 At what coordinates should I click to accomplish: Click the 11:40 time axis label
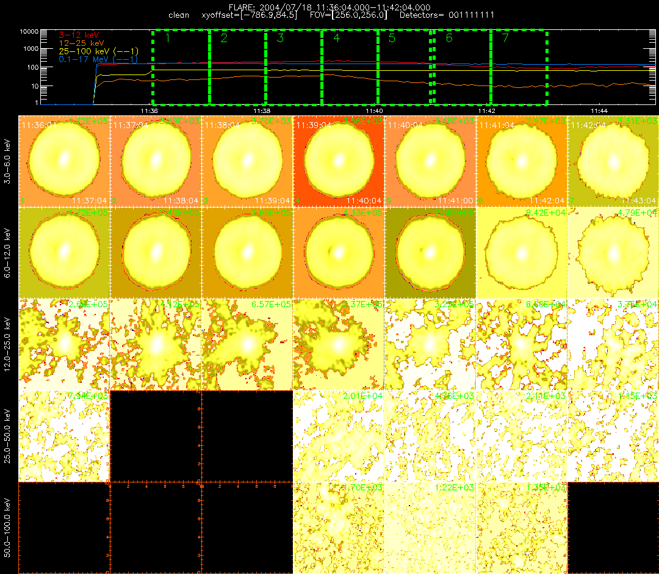click(x=375, y=111)
